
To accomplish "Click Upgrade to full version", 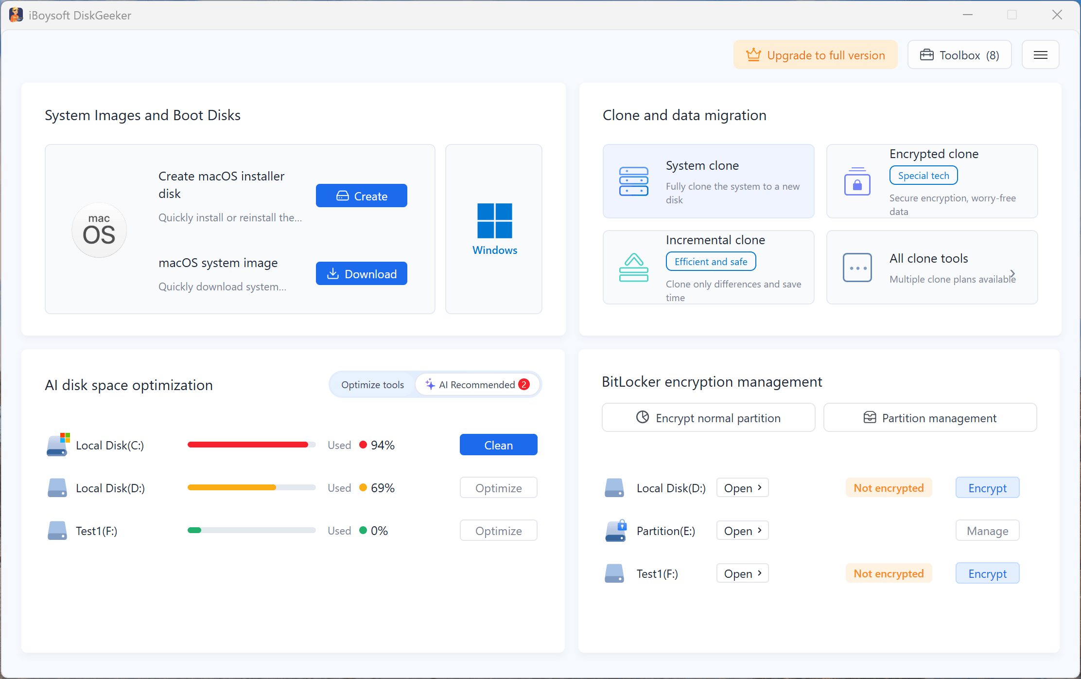I will [816, 55].
